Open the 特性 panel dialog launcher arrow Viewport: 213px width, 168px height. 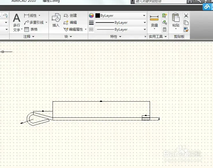tap(145, 36)
